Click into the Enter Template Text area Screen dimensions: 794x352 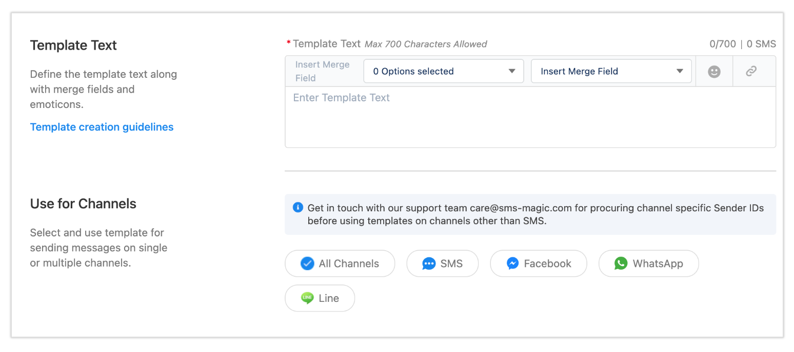530,117
